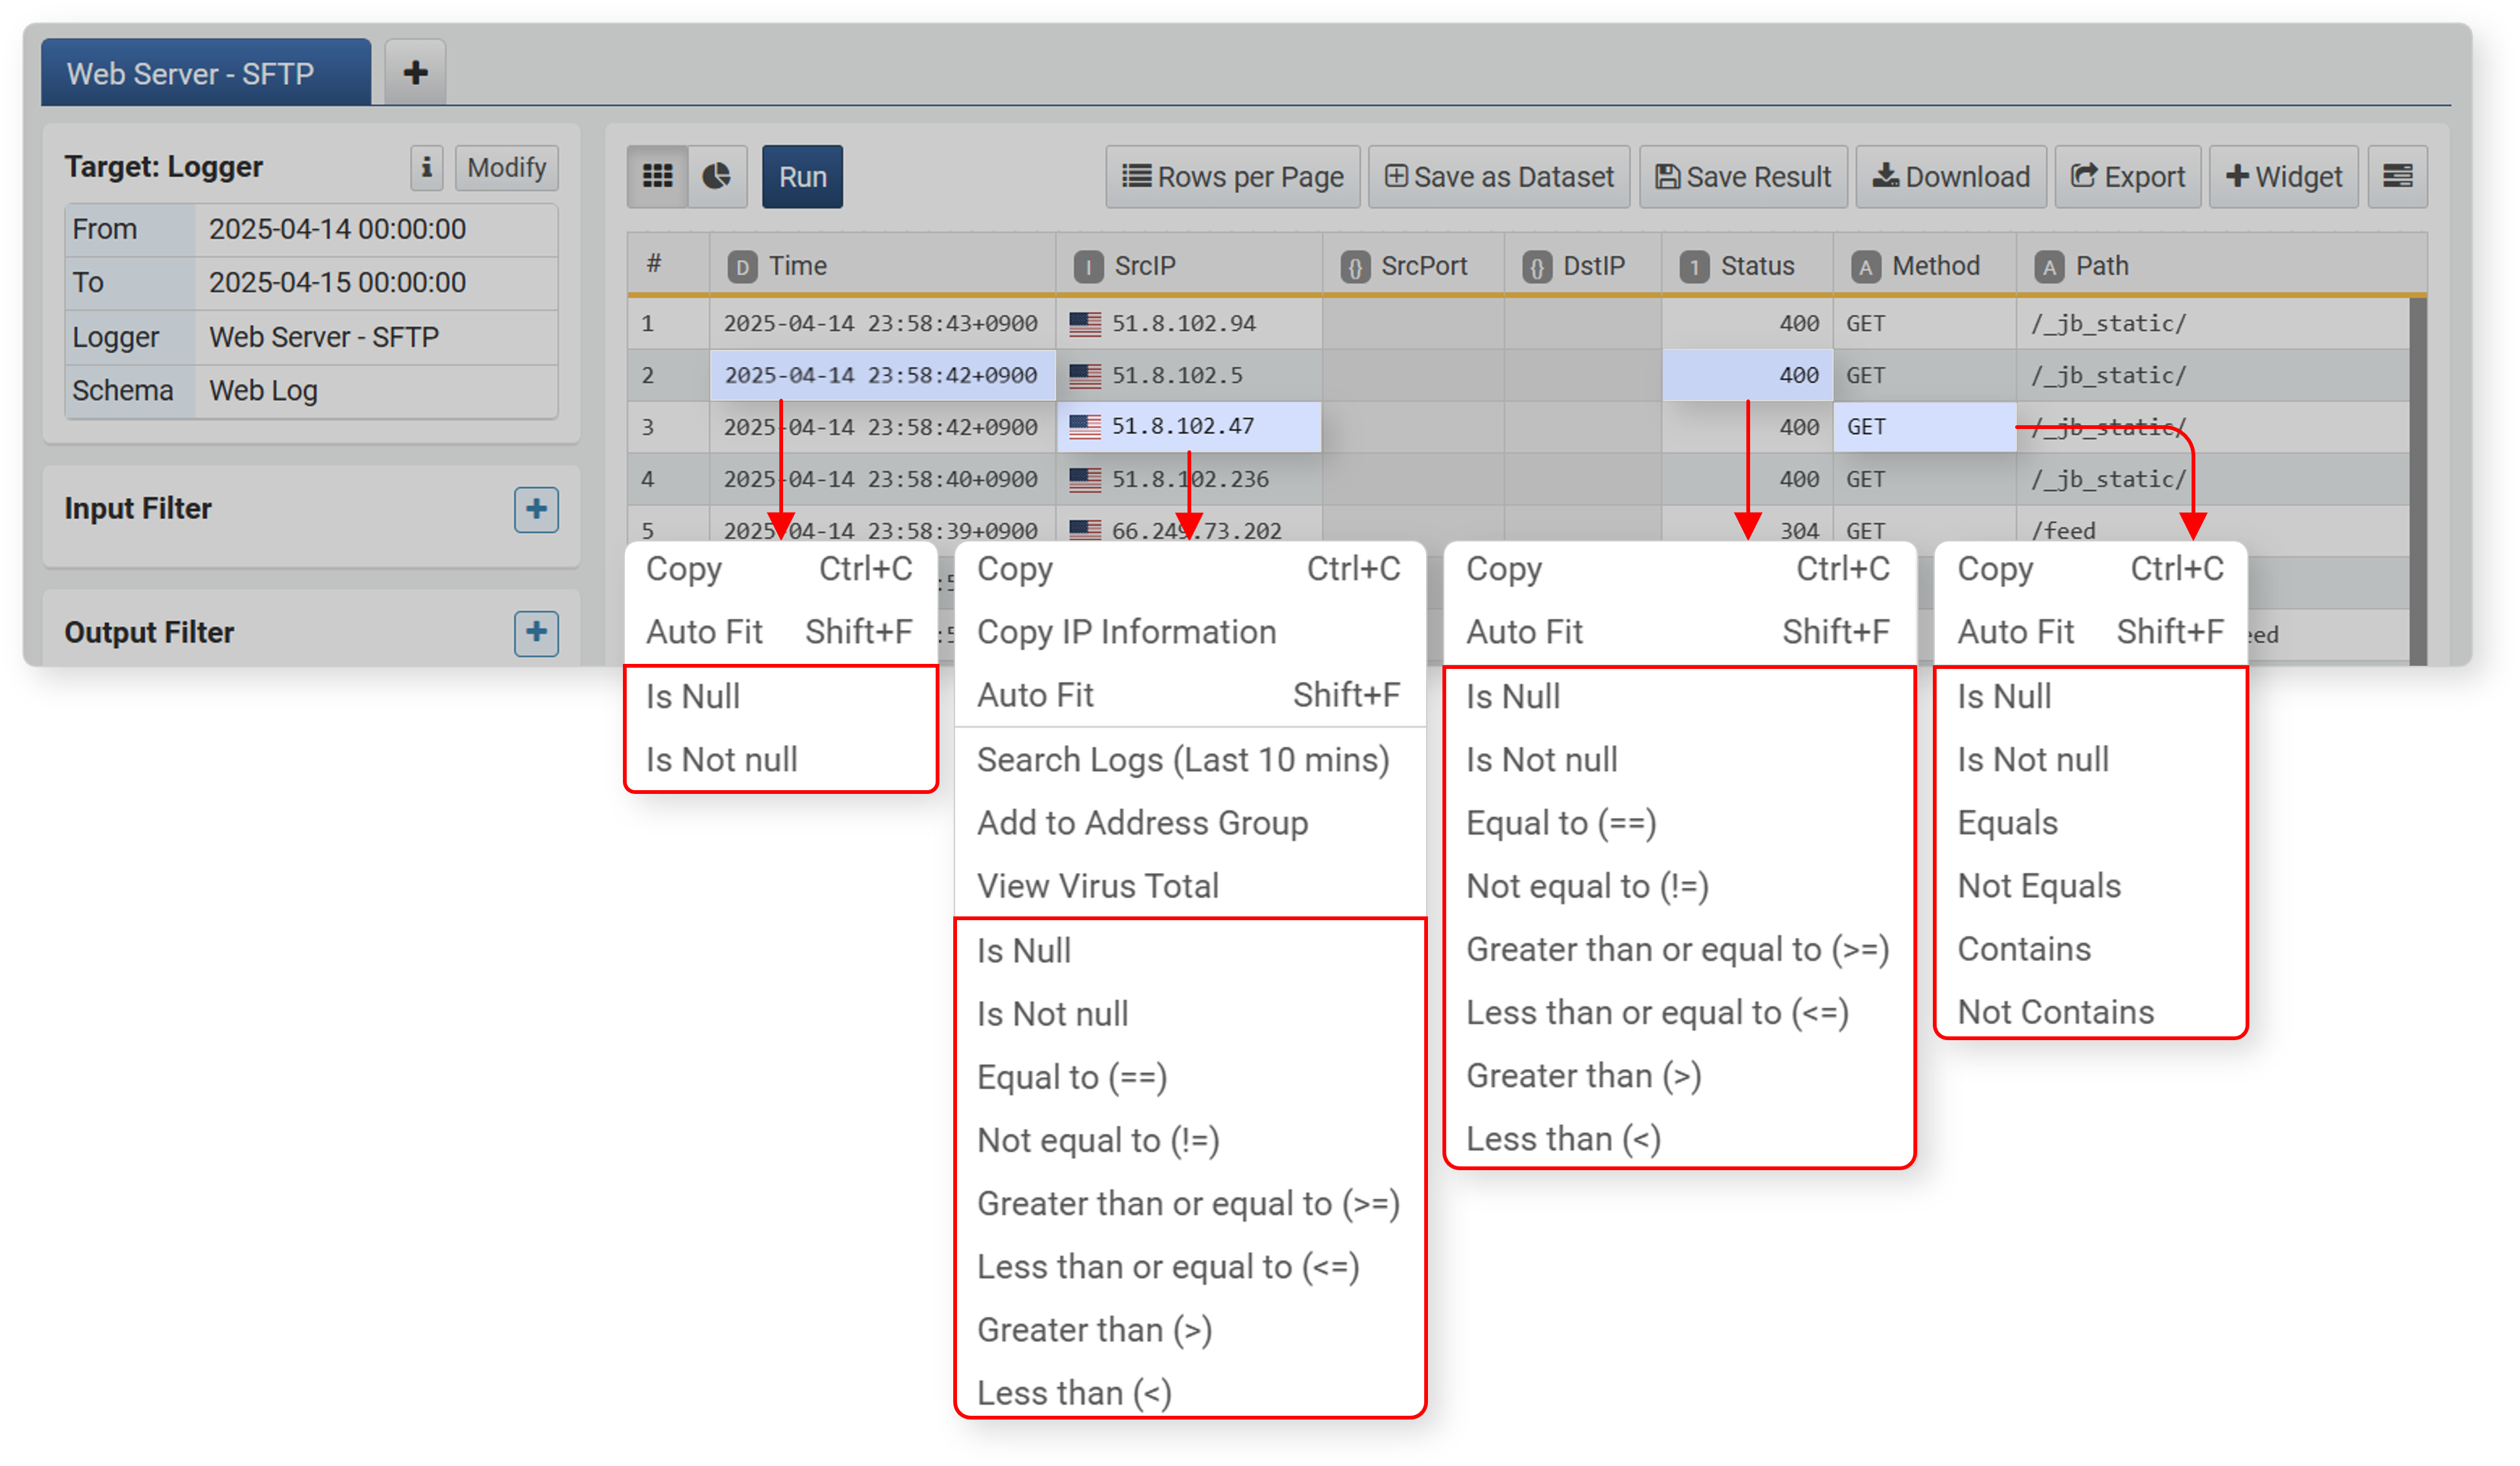Choose Is Null in the Time menu
The height and width of the screenshot is (1466, 2520).
[x=780, y=696]
